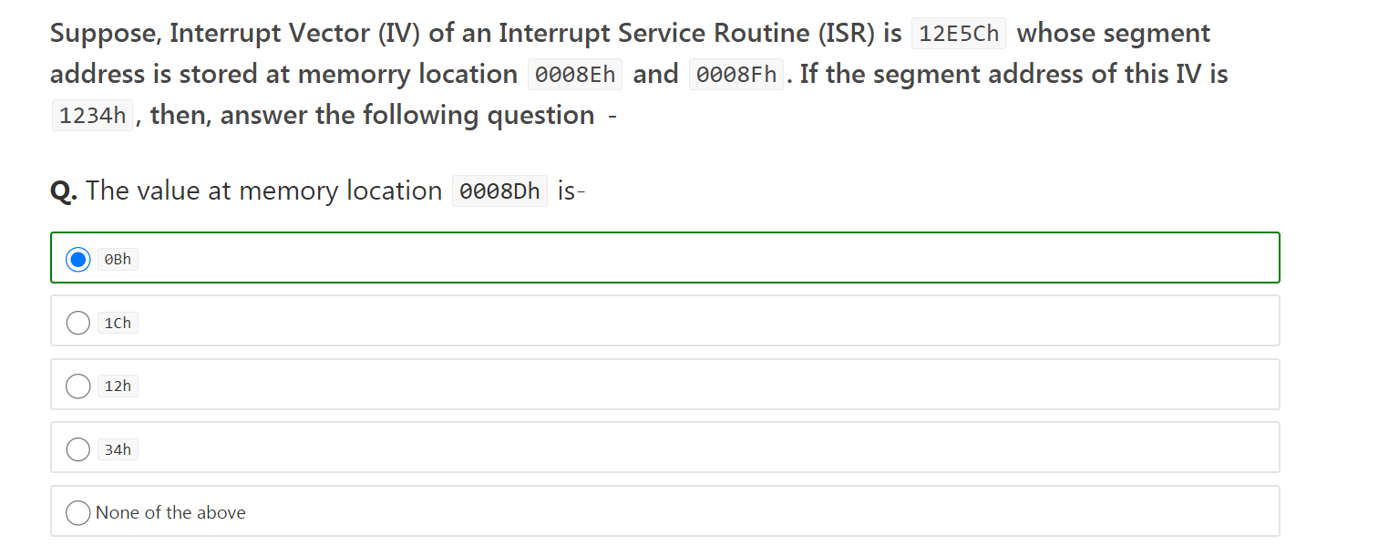Click the 34h code label text

[x=117, y=448]
